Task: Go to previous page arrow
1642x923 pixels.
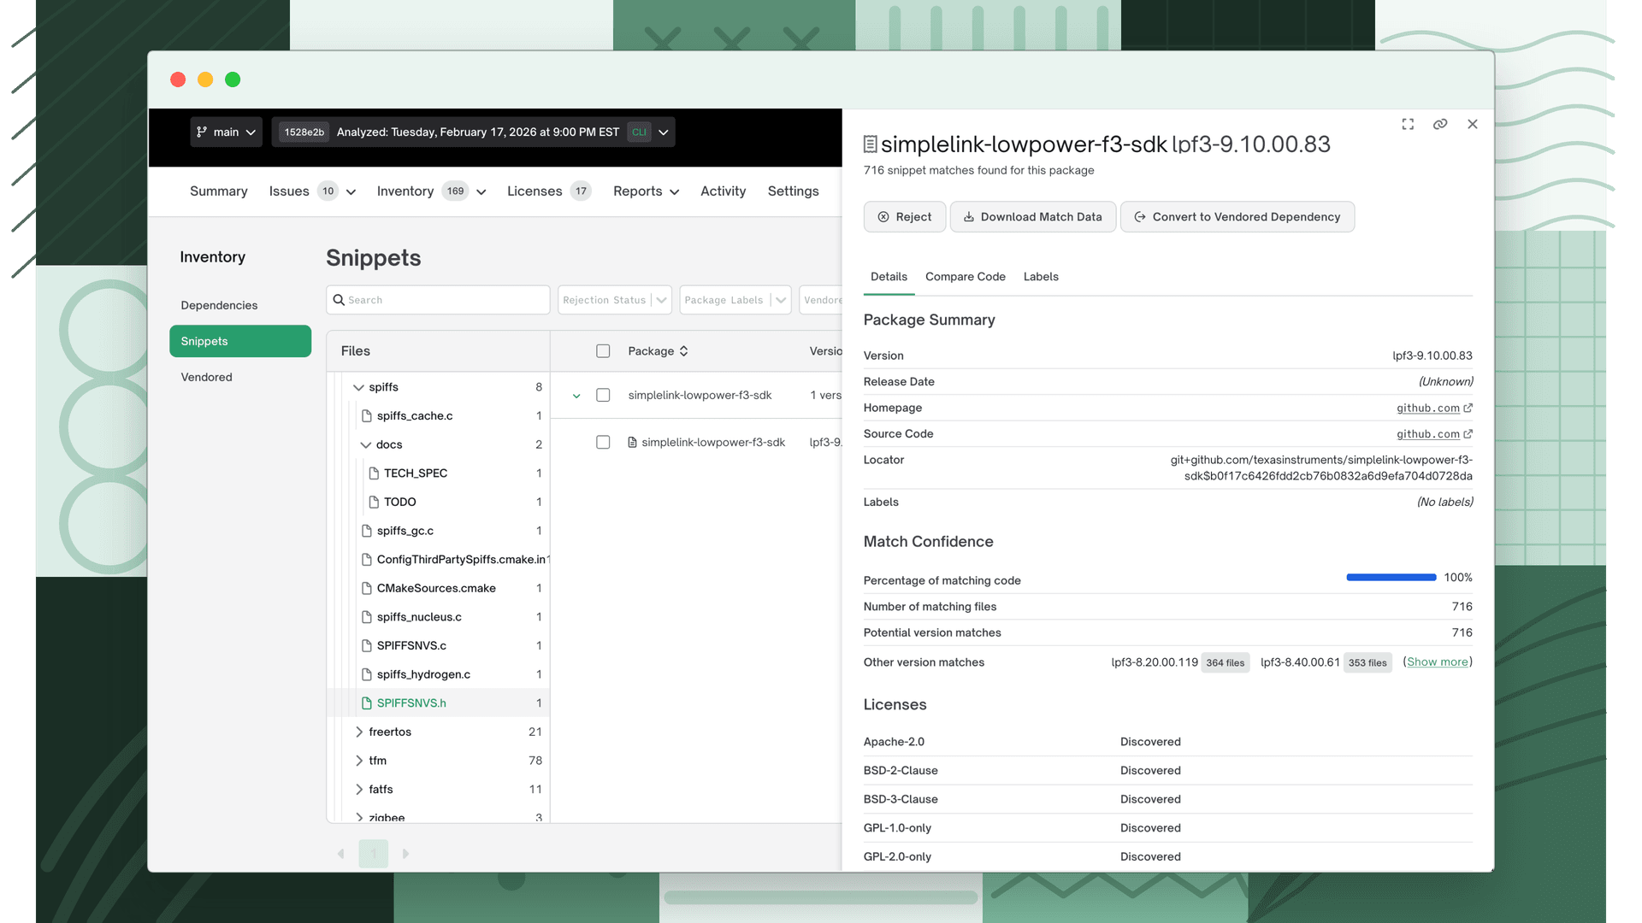Action: point(340,854)
